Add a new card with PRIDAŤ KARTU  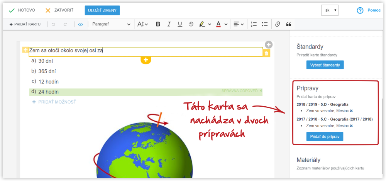(25, 24)
